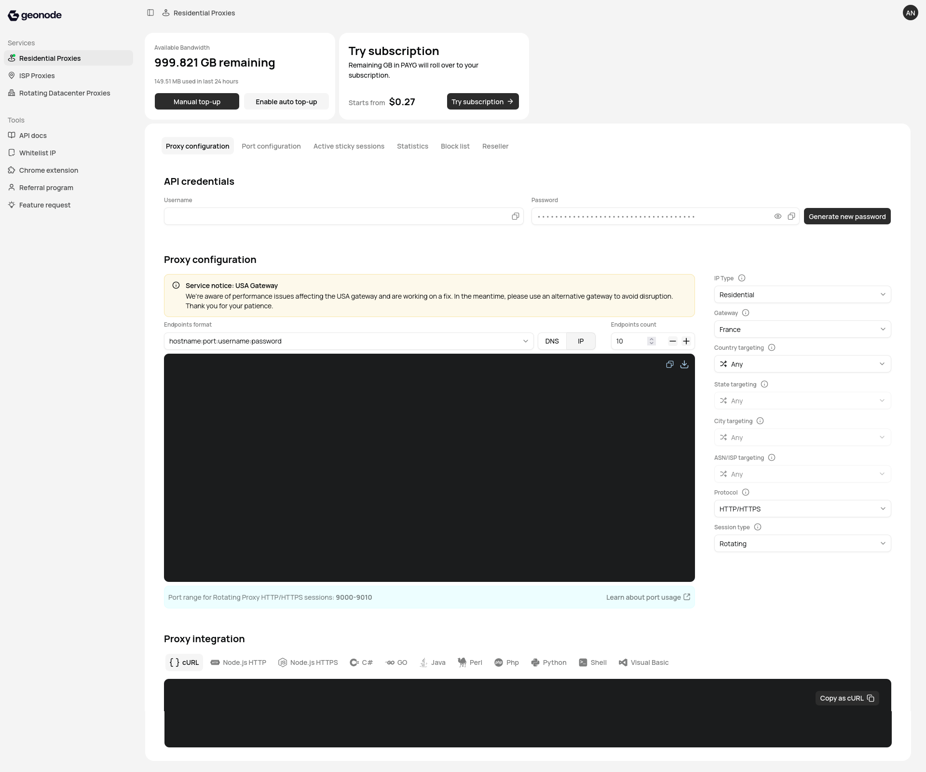
Task: Open the City targeting dropdown
Action: tap(803, 438)
